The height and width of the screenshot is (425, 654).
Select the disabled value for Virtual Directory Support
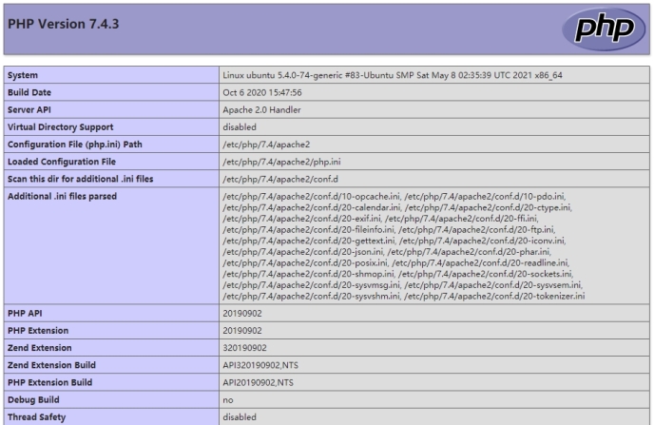[x=240, y=126]
